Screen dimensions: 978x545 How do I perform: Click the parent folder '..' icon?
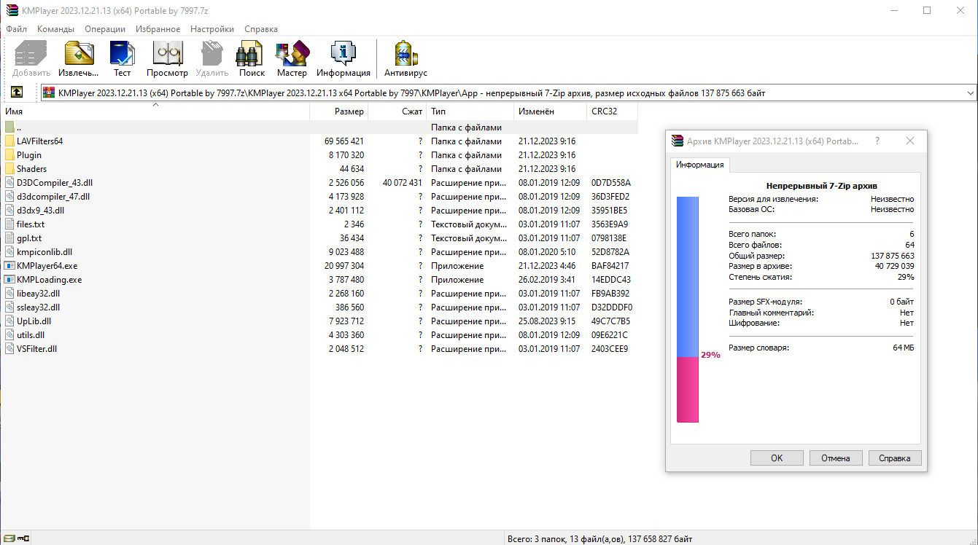[10, 128]
